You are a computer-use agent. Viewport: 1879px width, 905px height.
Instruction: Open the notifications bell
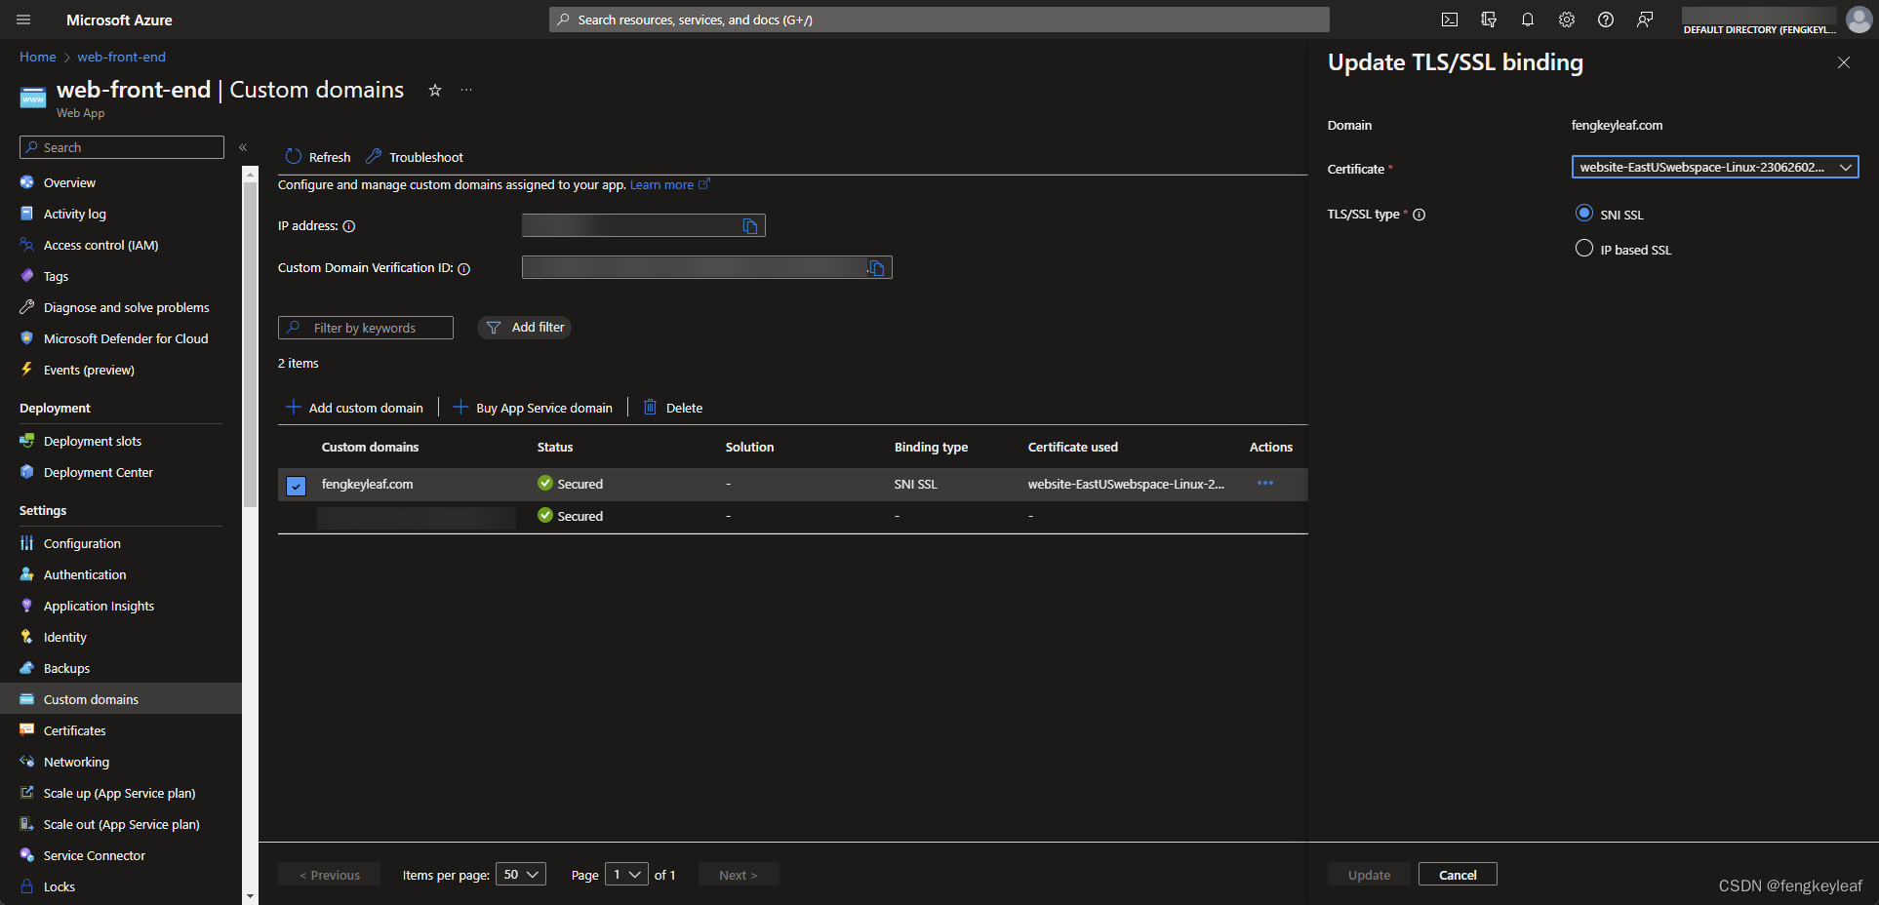point(1528,20)
